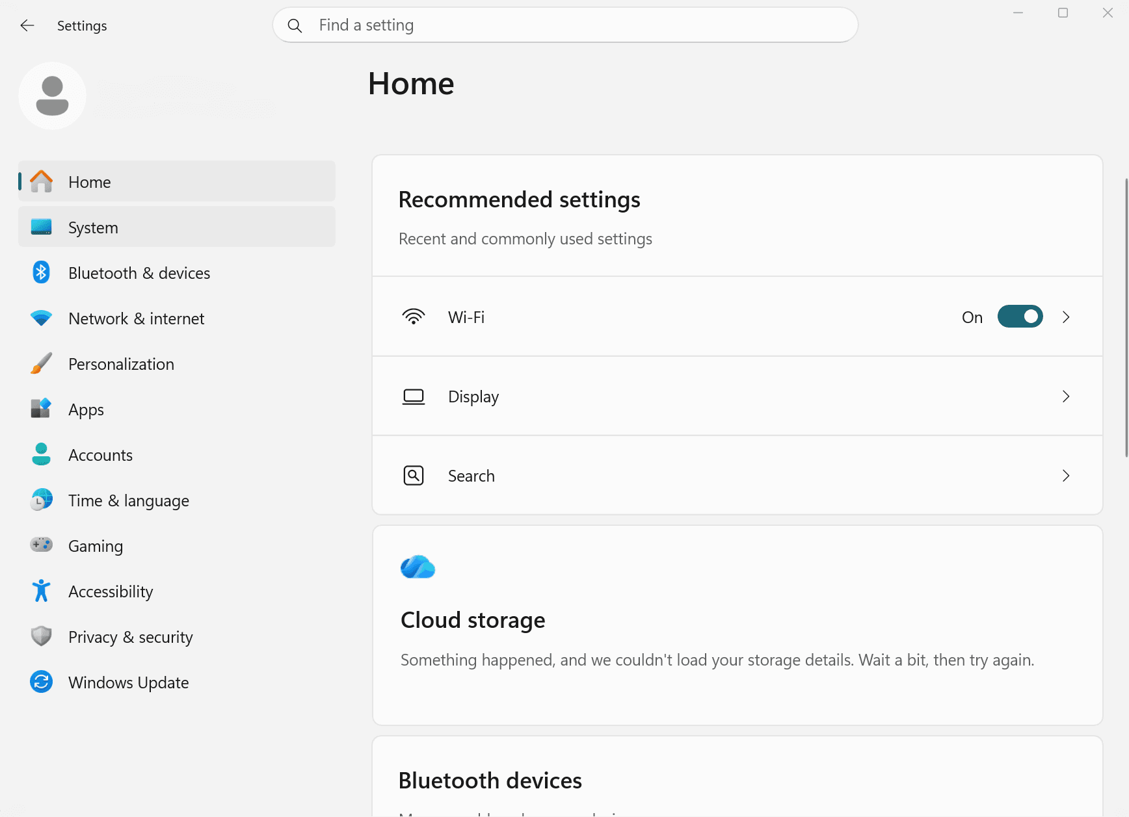This screenshot has height=817, width=1129.
Task: Open Network & internet section
Action: 177,318
